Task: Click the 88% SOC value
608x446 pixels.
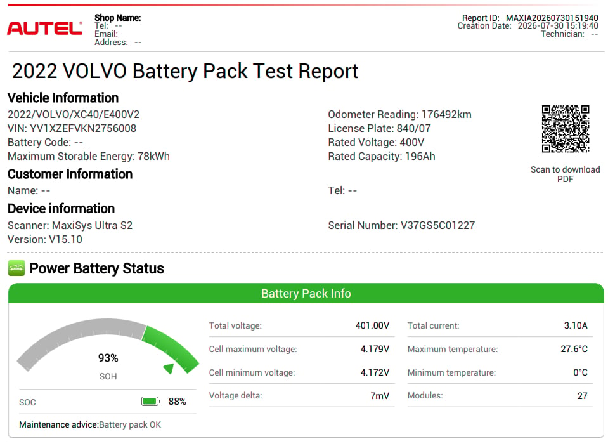Action: [x=178, y=402]
